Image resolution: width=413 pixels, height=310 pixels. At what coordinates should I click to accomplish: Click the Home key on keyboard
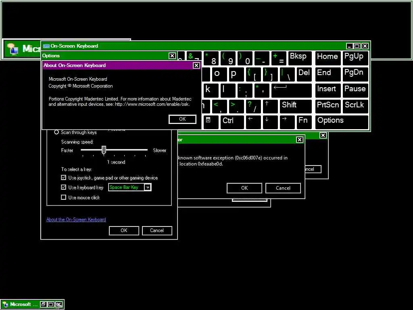pyautogui.click(x=328, y=58)
